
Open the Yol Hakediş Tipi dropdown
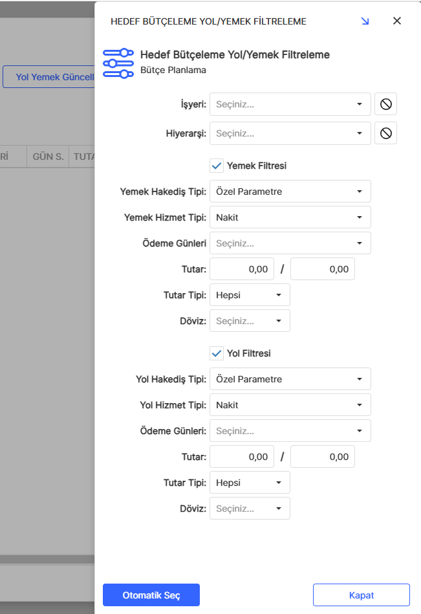coord(290,379)
